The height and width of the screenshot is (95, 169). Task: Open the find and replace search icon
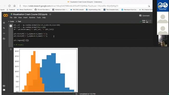click(x=4, y=28)
